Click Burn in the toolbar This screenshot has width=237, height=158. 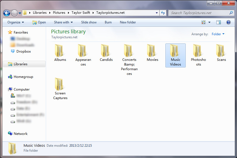[x=108, y=22]
